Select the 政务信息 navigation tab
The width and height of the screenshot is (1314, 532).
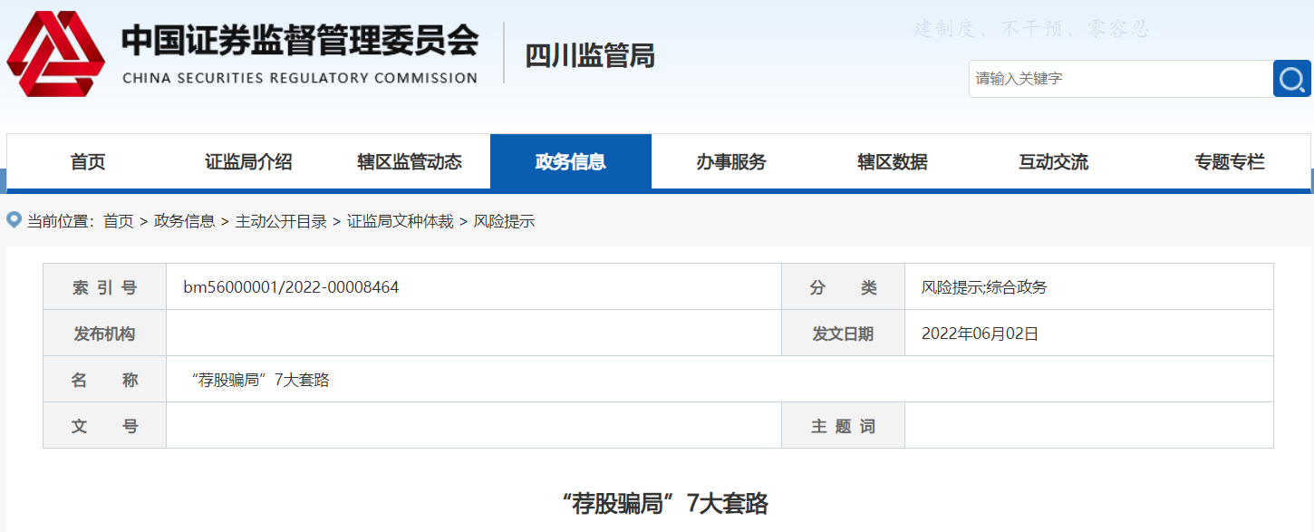(x=571, y=162)
